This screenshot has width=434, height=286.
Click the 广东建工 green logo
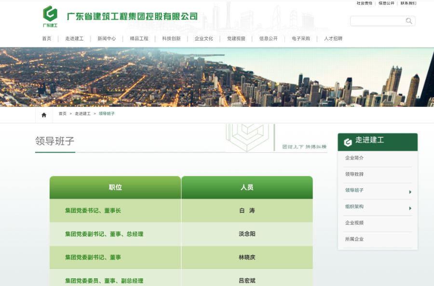tap(50, 16)
